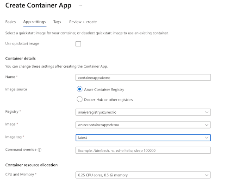Enable the Use quickstart image checkbox
Screen dimensions: 237x188
coord(78,44)
